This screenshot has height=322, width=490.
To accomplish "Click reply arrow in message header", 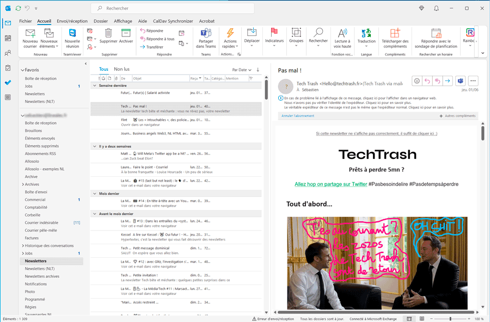I will (x=427, y=81).
